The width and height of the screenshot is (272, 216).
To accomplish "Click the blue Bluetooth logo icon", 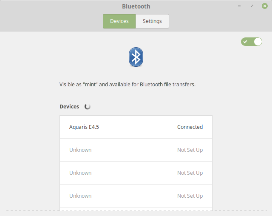I will click(136, 57).
